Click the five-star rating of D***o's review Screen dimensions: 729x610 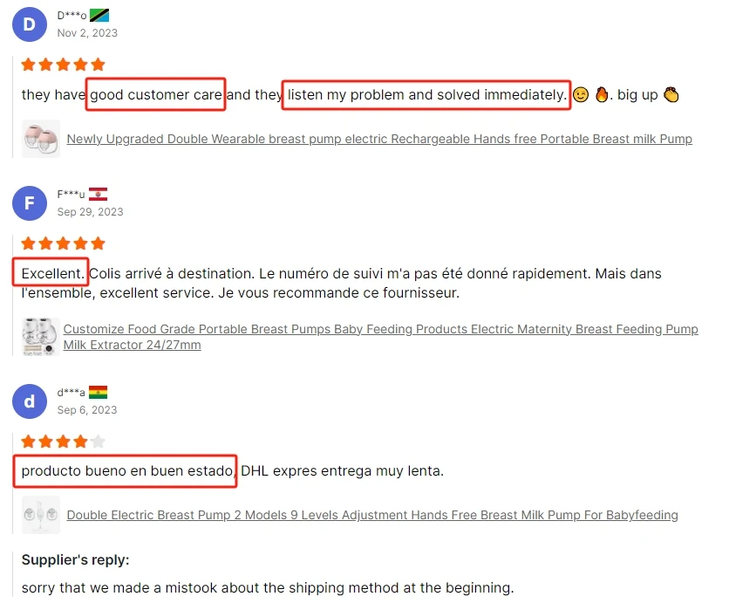coord(64,65)
